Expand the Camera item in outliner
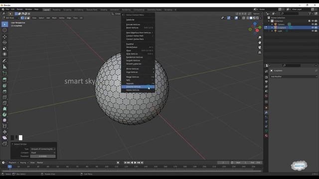Image resolution: width=319 pixels, height=179 pixels. click(x=272, y=24)
